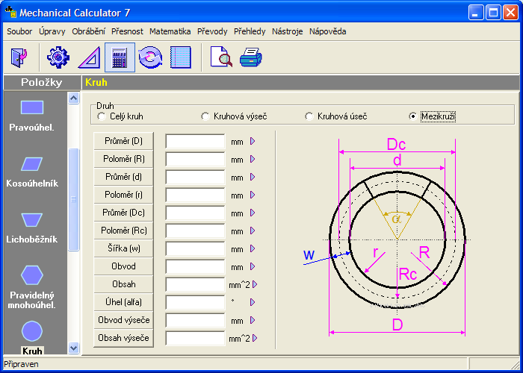Image resolution: width=523 pixels, height=373 pixels.
Task: Click the Obvod výseče button
Action: (123, 320)
